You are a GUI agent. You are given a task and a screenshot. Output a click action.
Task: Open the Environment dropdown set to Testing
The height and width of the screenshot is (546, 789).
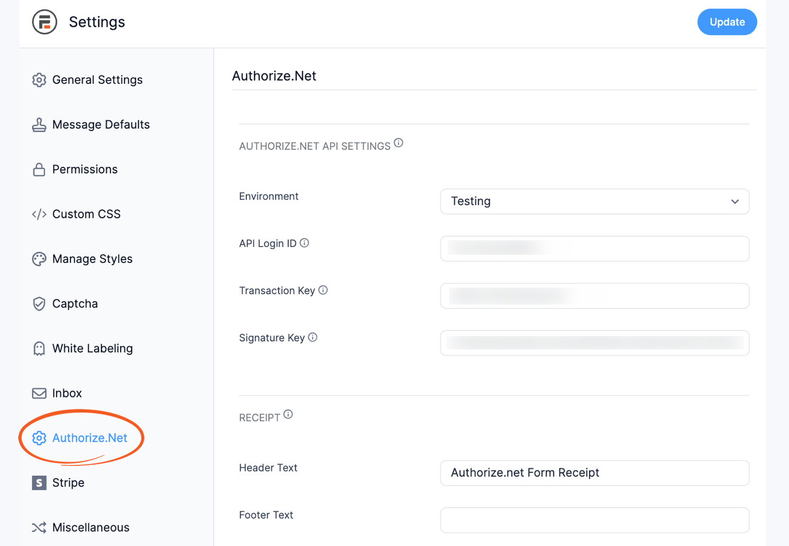coord(595,201)
